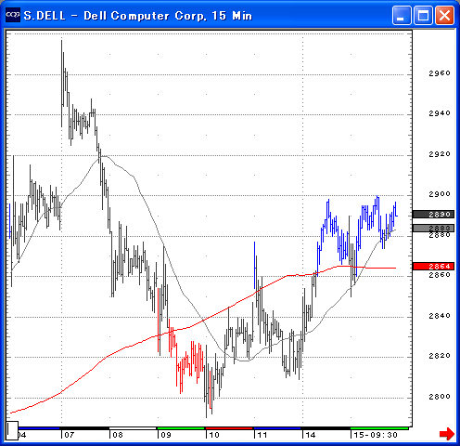The height and width of the screenshot is (446, 460).
Task: Click the red 2864 price label
Action: point(433,266)
